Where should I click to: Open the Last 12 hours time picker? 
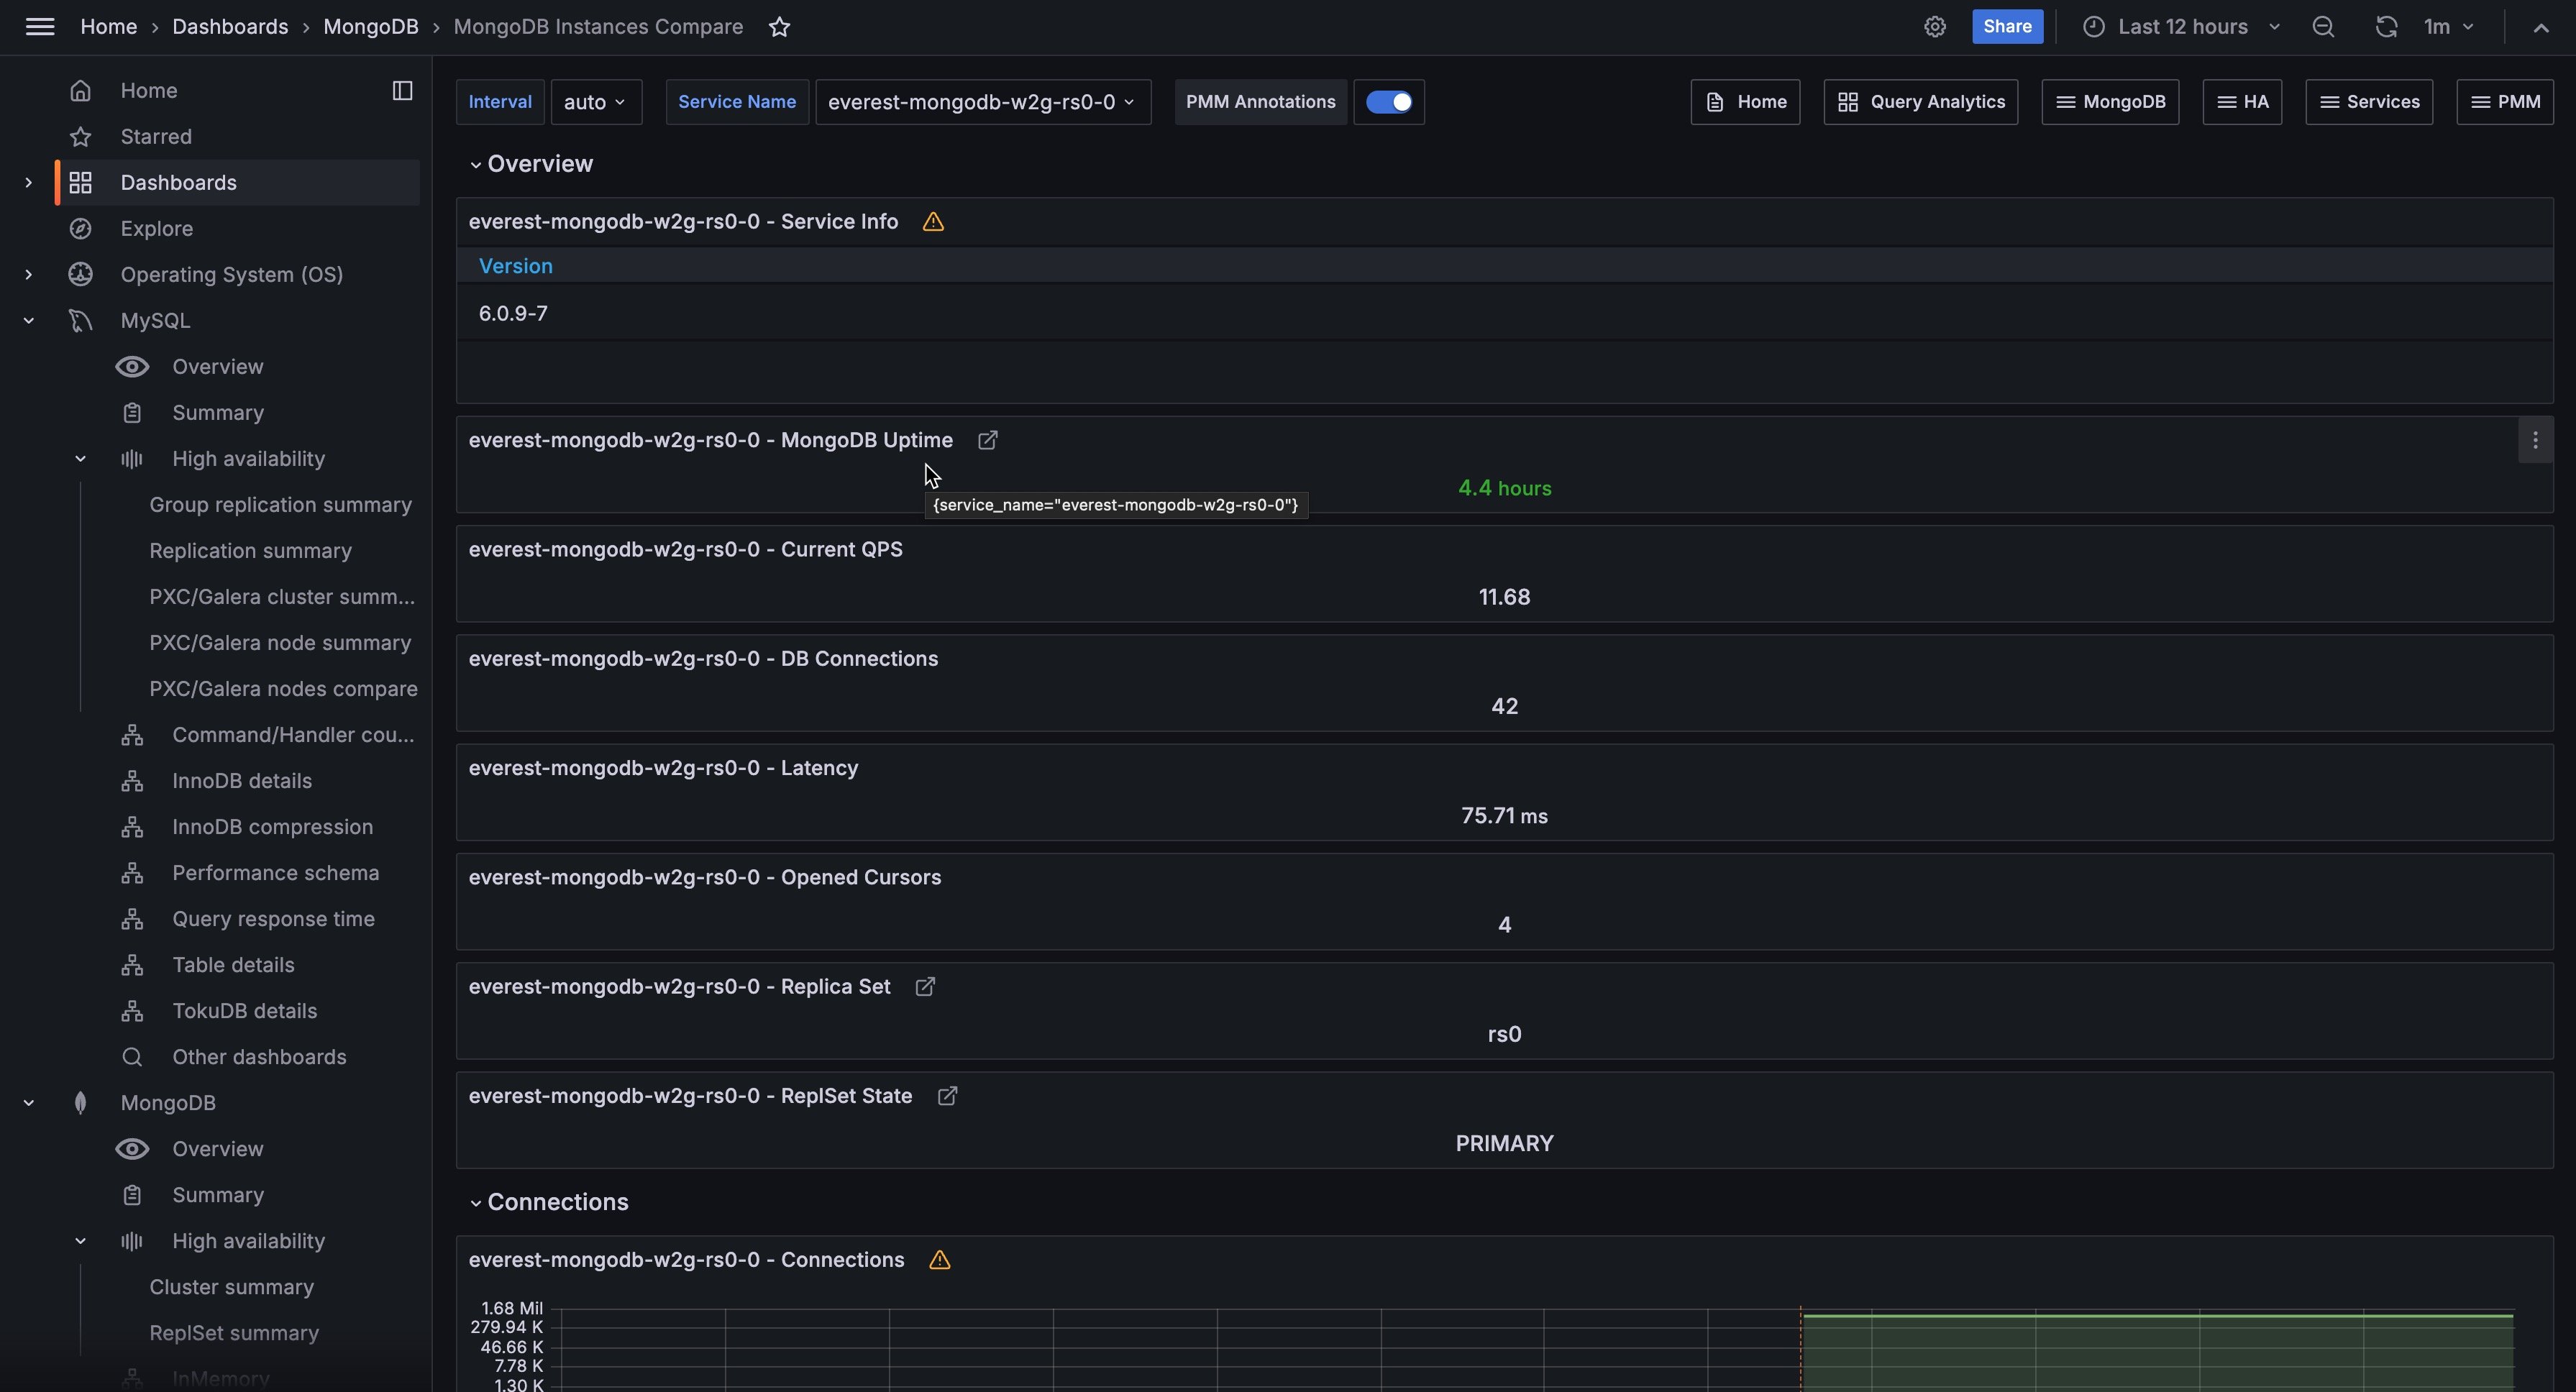(2182, 27)
